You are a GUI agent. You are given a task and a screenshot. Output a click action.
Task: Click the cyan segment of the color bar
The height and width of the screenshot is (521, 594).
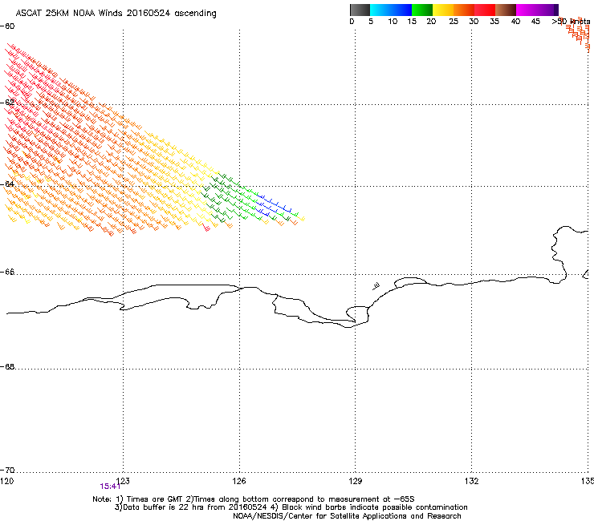click(x=380, y=10)
